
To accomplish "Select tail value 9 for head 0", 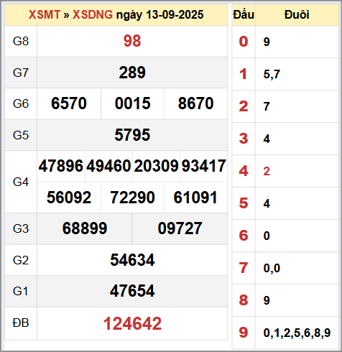I will pos(267,42).
